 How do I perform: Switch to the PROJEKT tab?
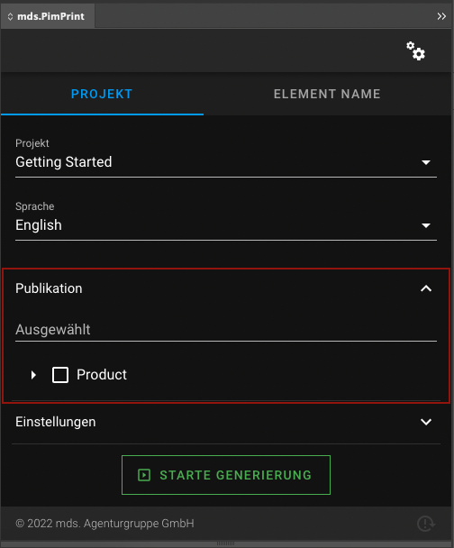[x=102, y=94]
